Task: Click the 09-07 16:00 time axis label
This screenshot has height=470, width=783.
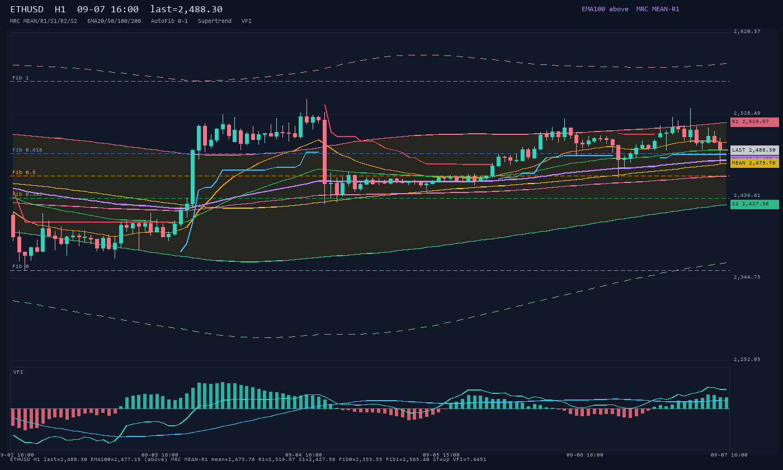Action: 729,455
